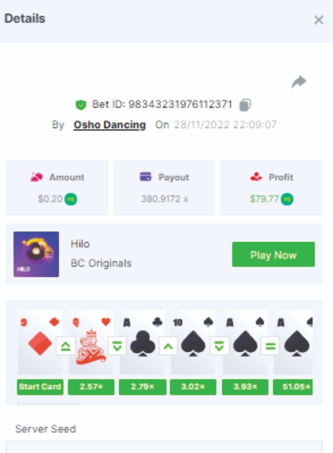Click the horizontal card scrollbar

click(49, 403)
